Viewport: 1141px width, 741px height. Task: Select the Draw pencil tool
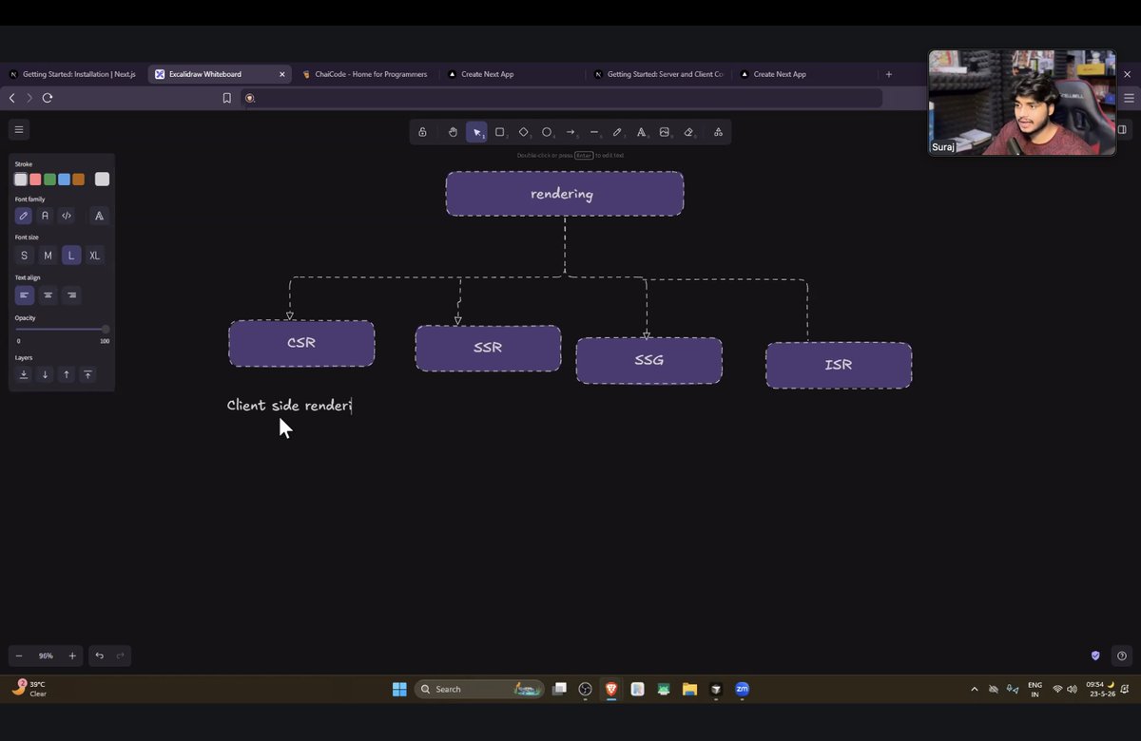point(617,132)
